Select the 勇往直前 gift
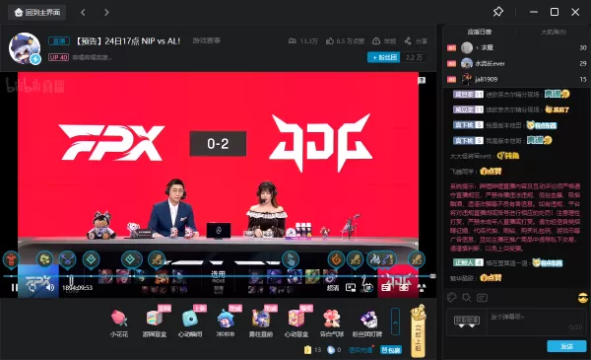 [261, 323]
